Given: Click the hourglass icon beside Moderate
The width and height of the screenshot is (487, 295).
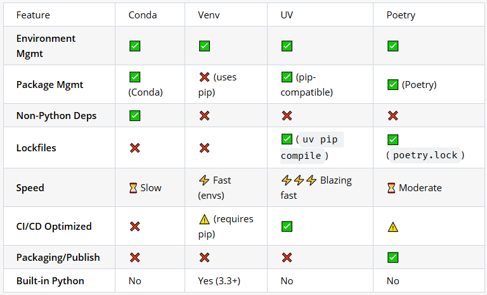Looking at the screenshot, I should point(391,188).
